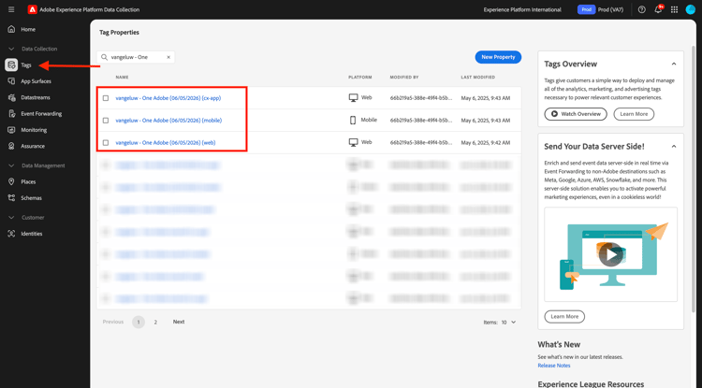Select checkbox for cx-app property

(x=106, y=98)
